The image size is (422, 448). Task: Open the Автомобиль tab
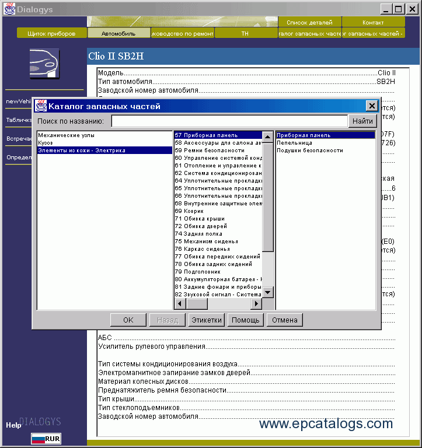[x=118, y=33]
